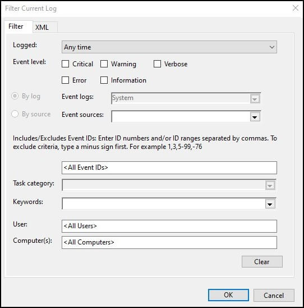Screen dimensions: 304x308
Task: Open the Event logs System dropdown arrow
Action: (255, 99)
